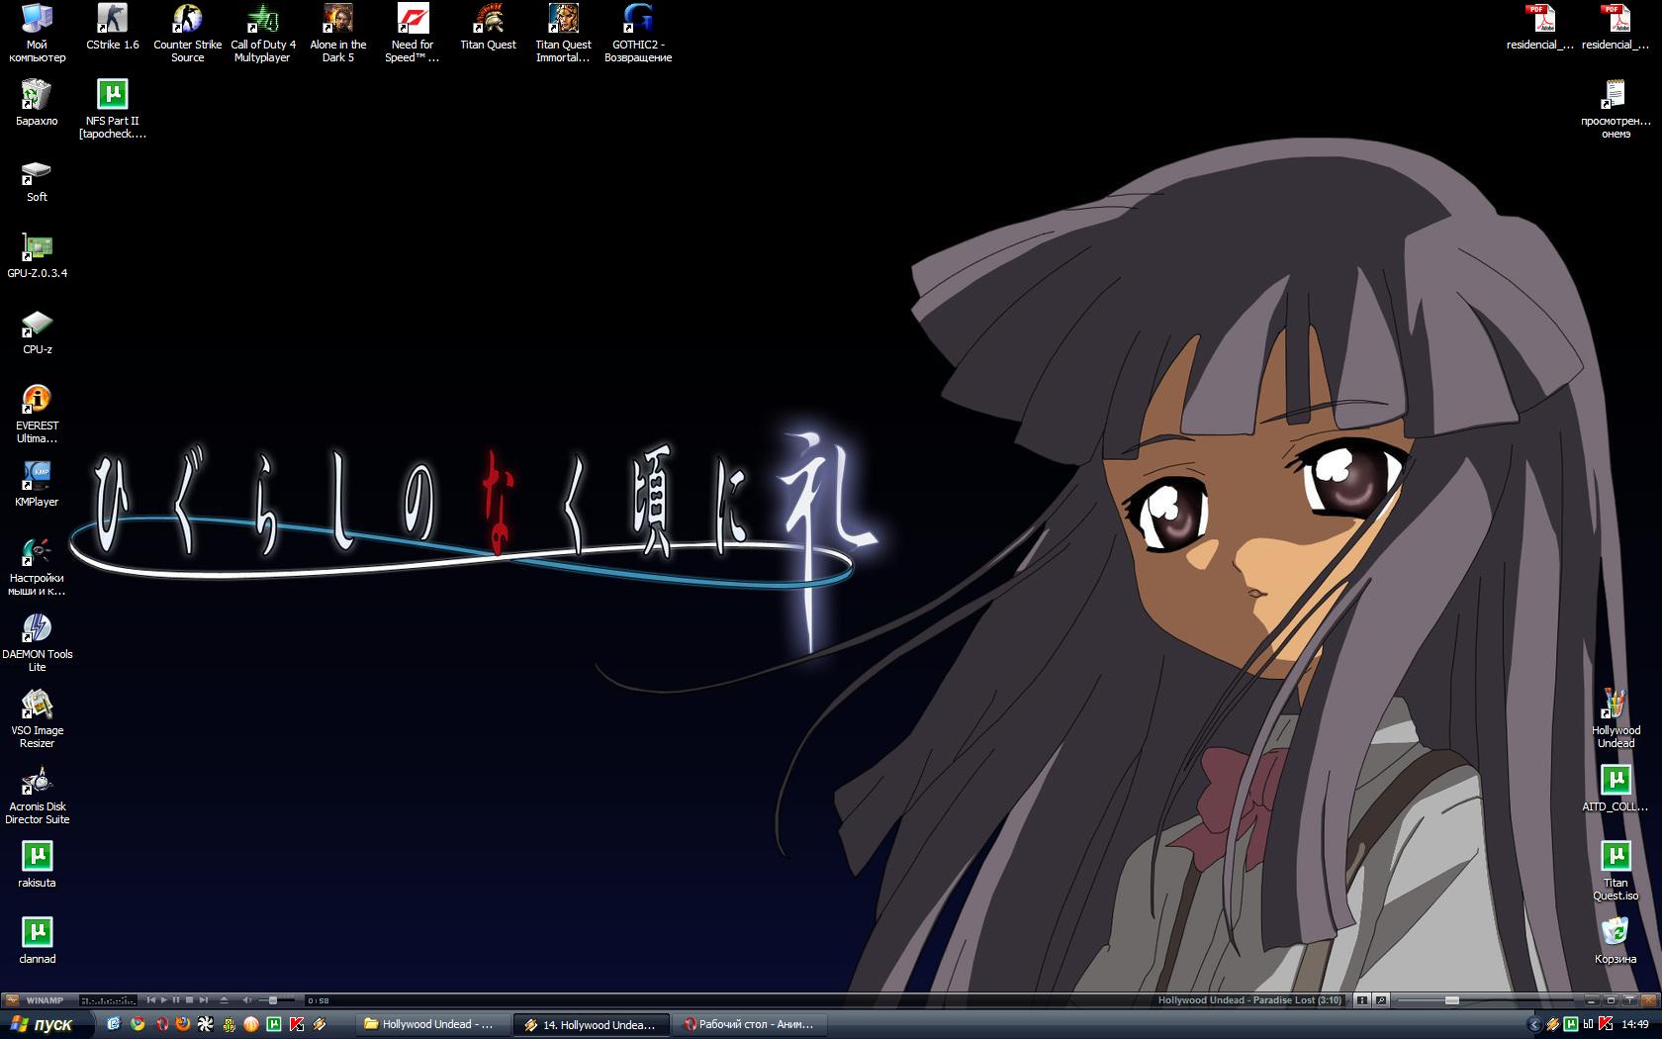Open Acronis Disk Director Suite icon
This screenshot has width=1662, height=1039.
(37, 781)
